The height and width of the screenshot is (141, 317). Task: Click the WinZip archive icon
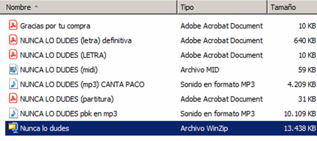(x=13, y=128)
